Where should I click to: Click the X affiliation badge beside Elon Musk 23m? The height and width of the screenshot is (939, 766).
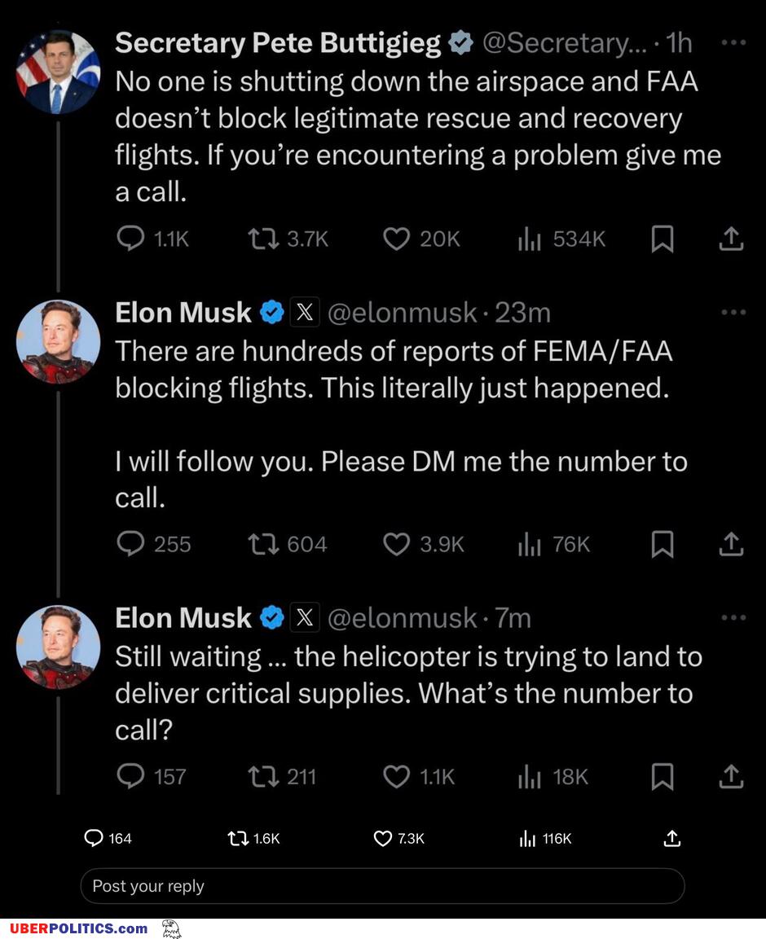pyautogui.click(x=305, y=312)
